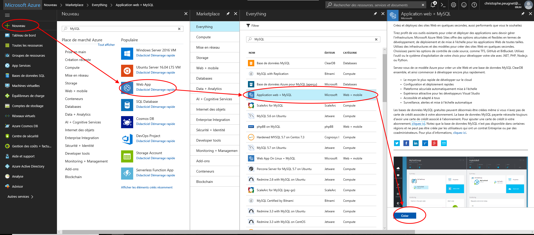Click the feedback smiley icon

[464, 5]
